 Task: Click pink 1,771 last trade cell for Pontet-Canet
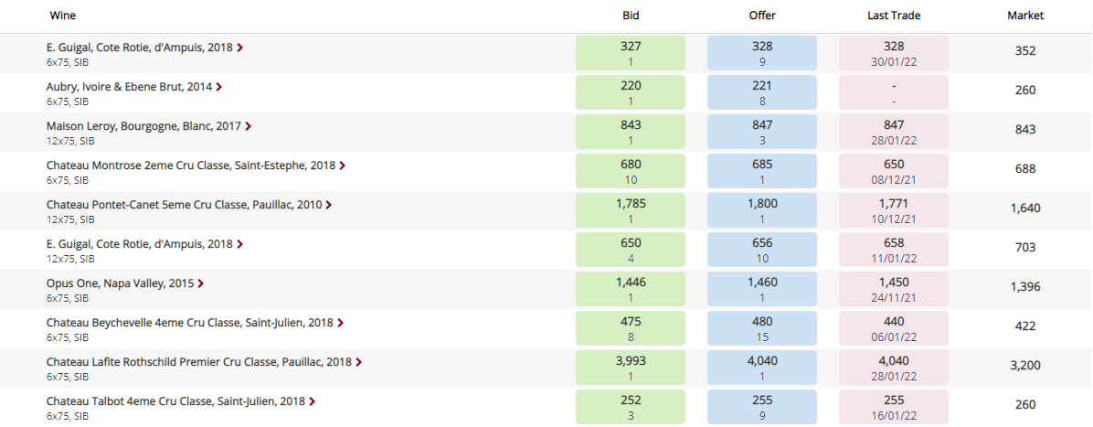(894, 210)
